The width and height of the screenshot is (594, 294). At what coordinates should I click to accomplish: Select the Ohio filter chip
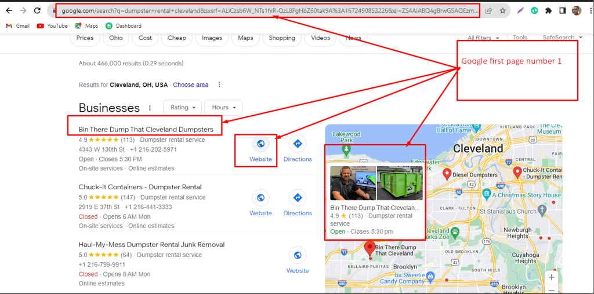pyautogui.click(x=116, y=38)
